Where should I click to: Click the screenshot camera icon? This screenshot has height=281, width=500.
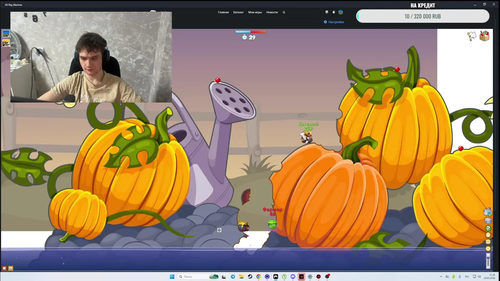pos(488,221)
